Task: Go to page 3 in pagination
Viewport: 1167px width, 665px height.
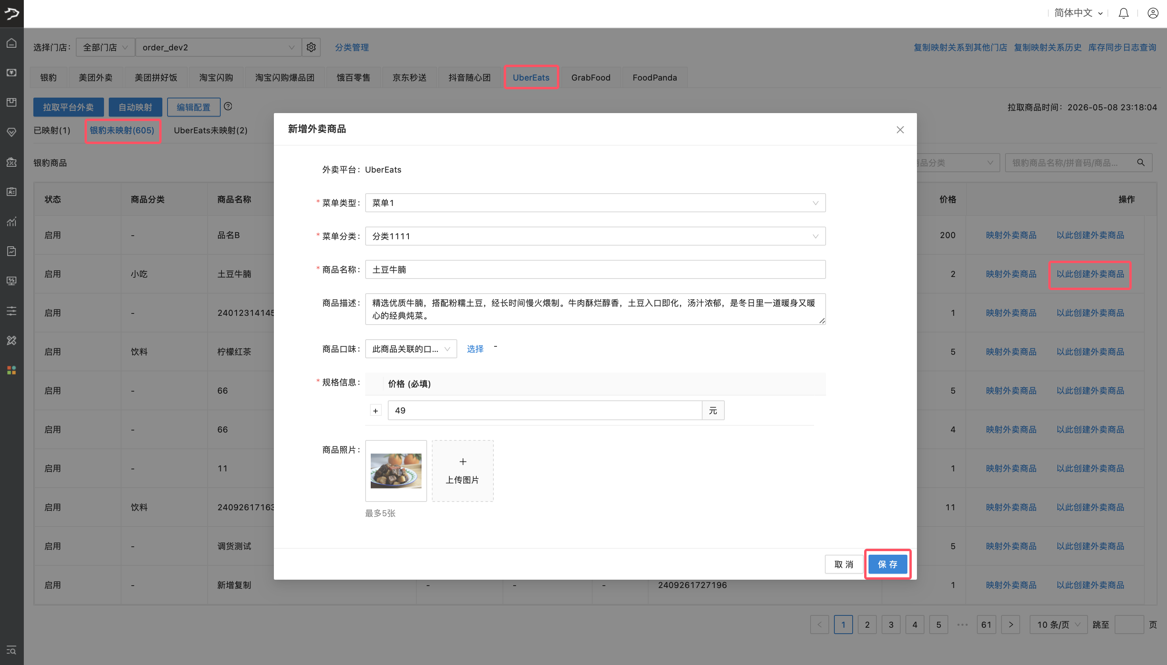Action: [891, 625]
